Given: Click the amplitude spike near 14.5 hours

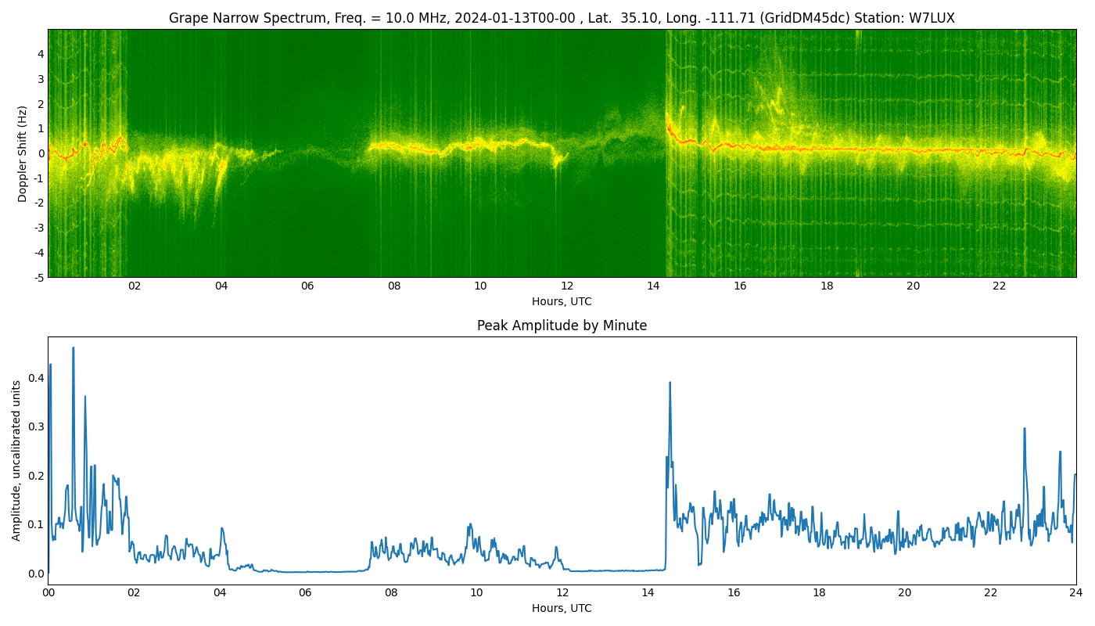Looking at the screenshot, I should pyautogui.click(x=670, y=383).
